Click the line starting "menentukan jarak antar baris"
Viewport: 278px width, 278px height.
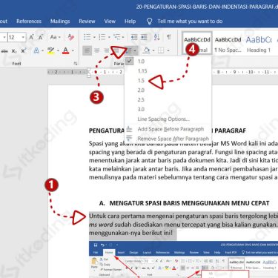(183, 160)
